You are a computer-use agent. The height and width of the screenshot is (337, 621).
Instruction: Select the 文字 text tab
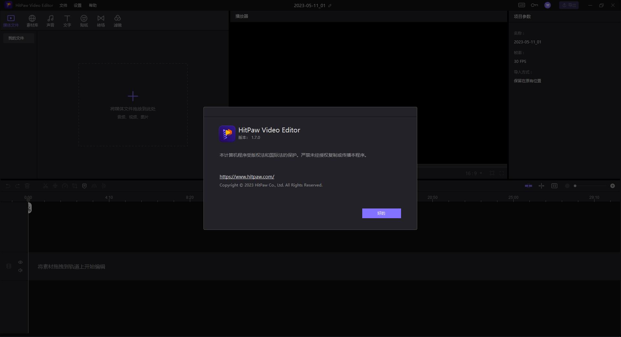pyautogui.click(x=67, y=21)
